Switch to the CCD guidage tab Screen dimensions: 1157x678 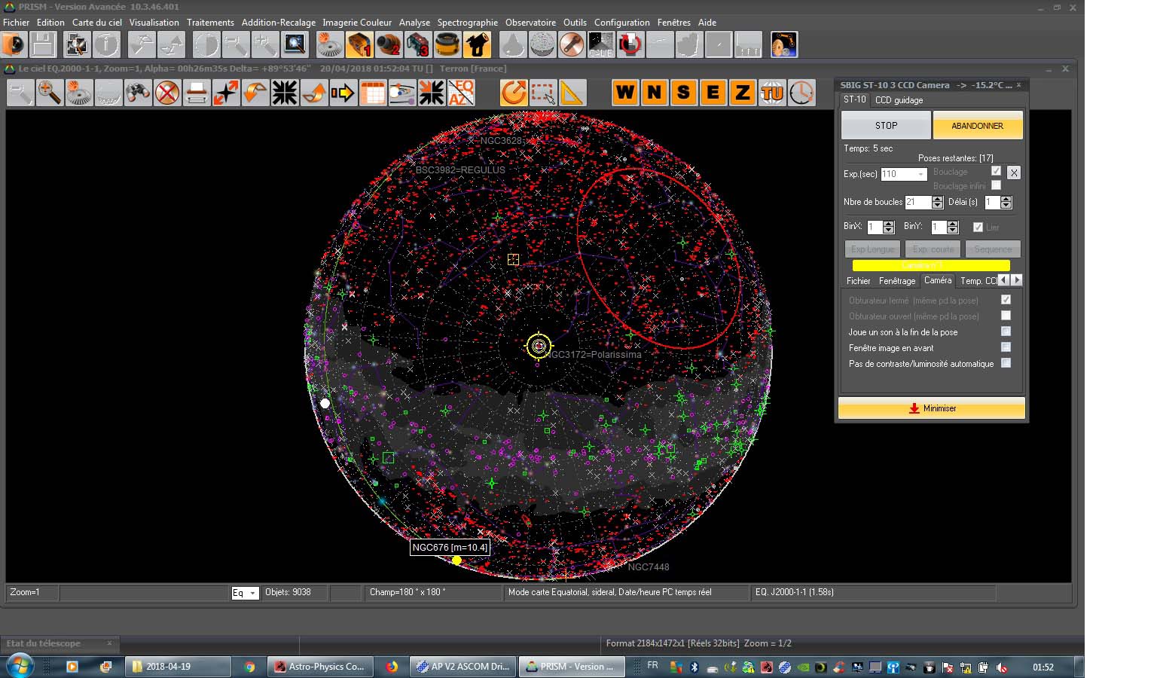click(x=899, y=100)
